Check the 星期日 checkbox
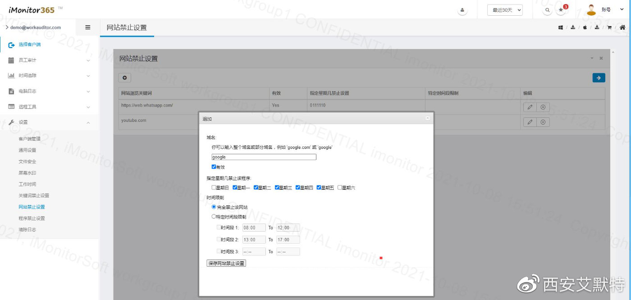Image resolution: width=631 pixels, height=300 pixels. pyautogui.click(x=214, y=188)
